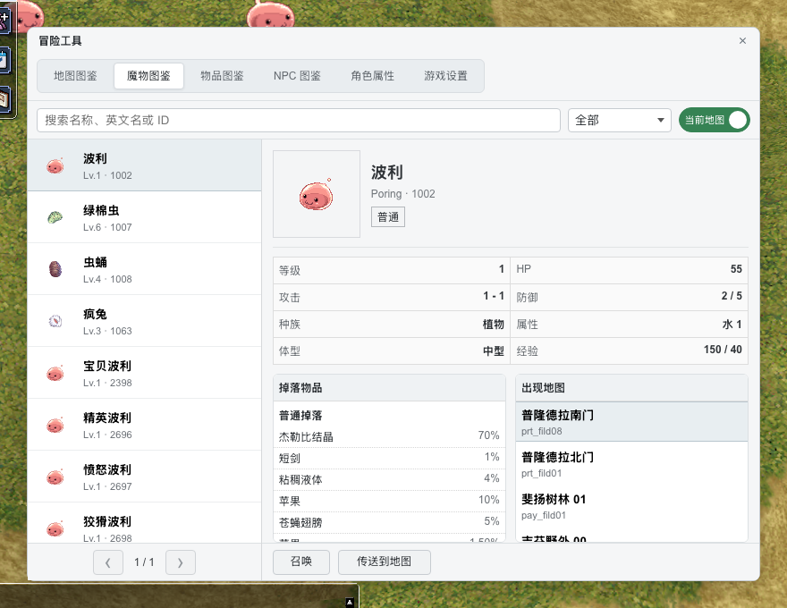The width and height of the screenshot is (787, 608).
Task: Go to next page of monster list
Action: point(180,562)
